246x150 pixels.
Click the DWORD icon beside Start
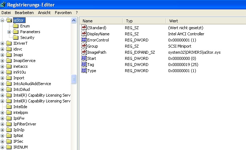tap(84, 58)
